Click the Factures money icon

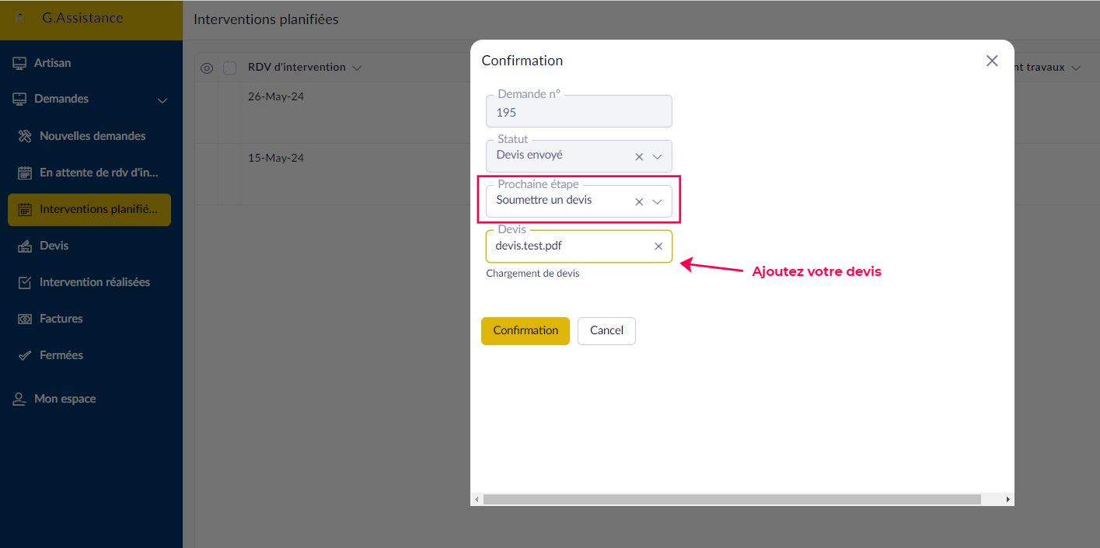[25, 319]
